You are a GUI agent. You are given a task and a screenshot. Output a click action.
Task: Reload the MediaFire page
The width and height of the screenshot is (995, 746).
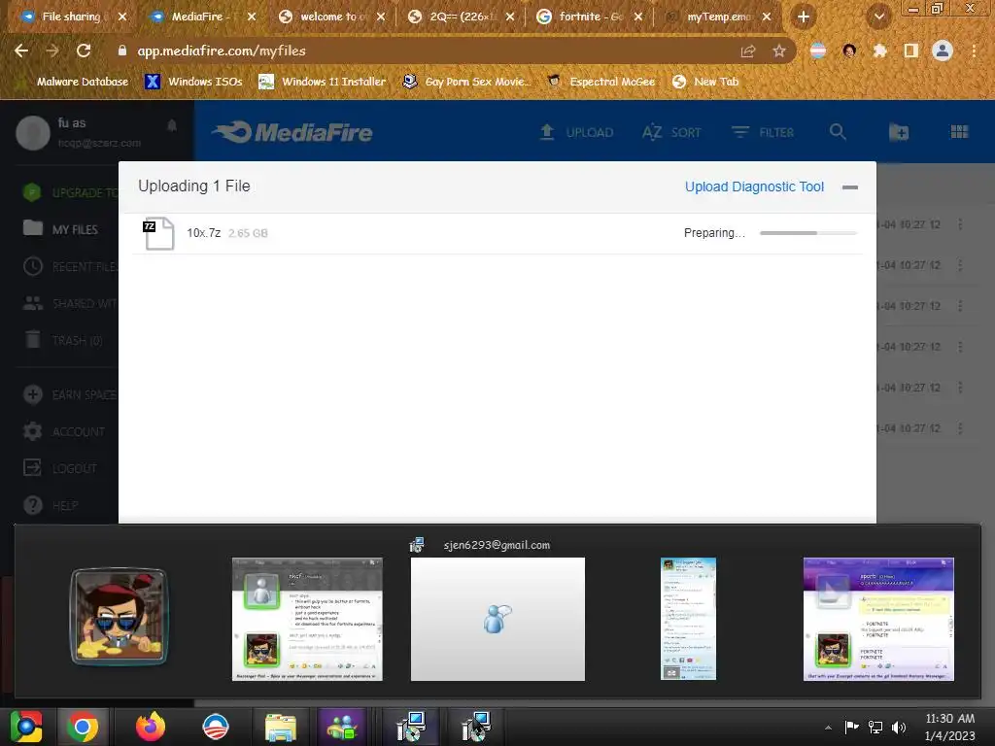84,51
